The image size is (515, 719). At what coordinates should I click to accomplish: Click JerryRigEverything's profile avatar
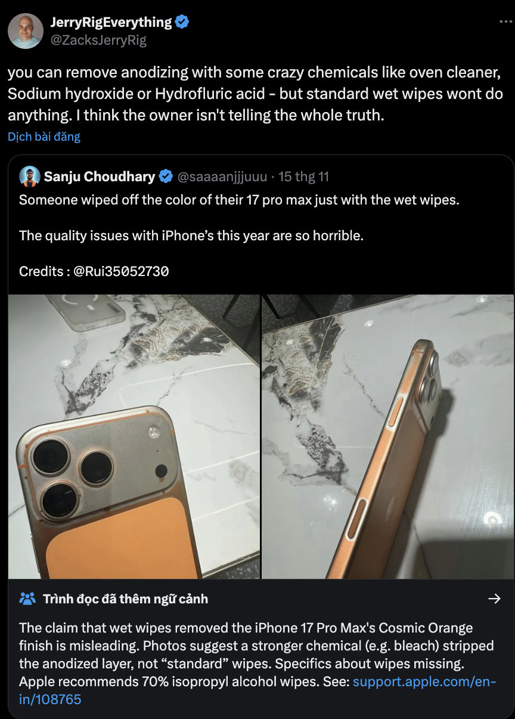point(26,31)
